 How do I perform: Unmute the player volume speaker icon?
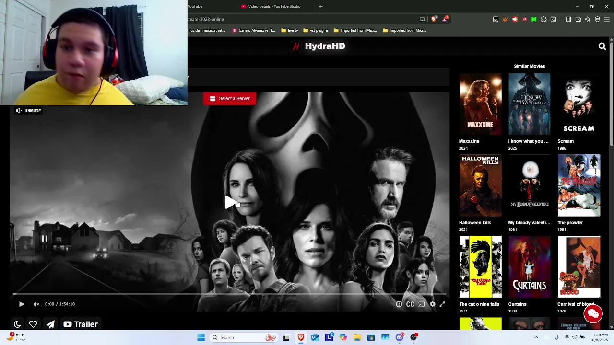pos(36,304)
